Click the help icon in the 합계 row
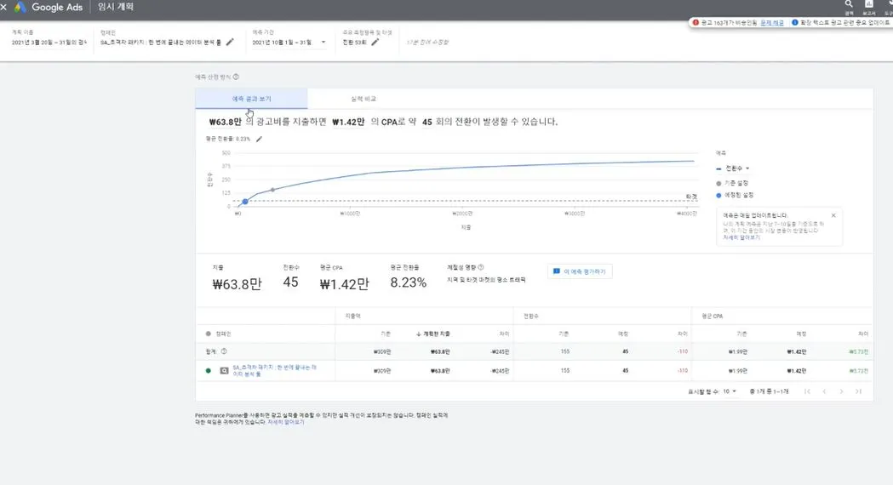The width and height of the screenshot is (893, 485). [224, 351]
